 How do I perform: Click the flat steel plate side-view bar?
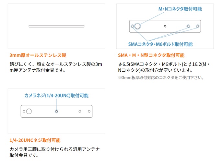tap(56, 26)
